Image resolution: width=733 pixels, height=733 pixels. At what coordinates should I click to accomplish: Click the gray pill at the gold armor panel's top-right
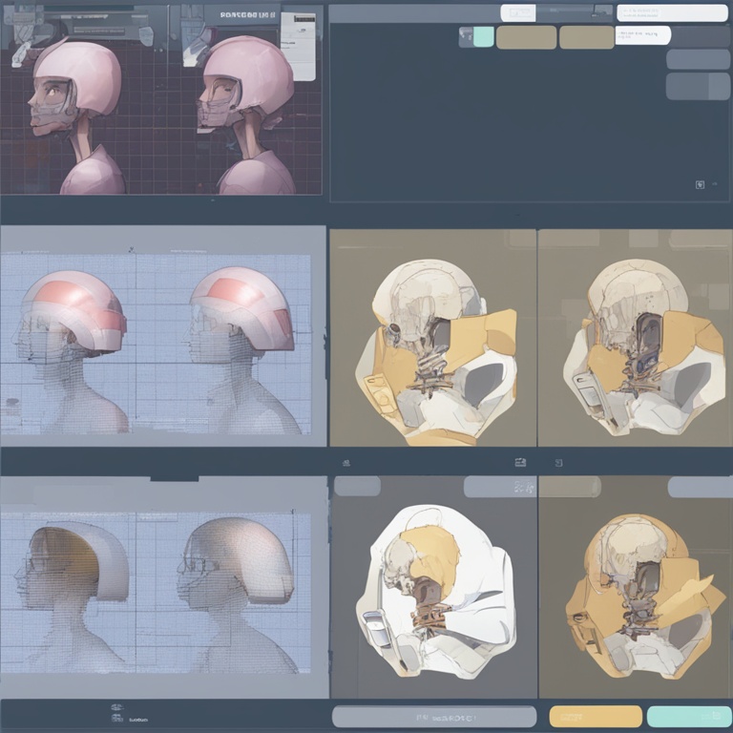[x=700, y=487]
